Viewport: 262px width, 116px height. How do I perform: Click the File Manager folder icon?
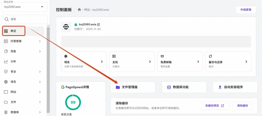pyautogui.click(x=118, y=87)
